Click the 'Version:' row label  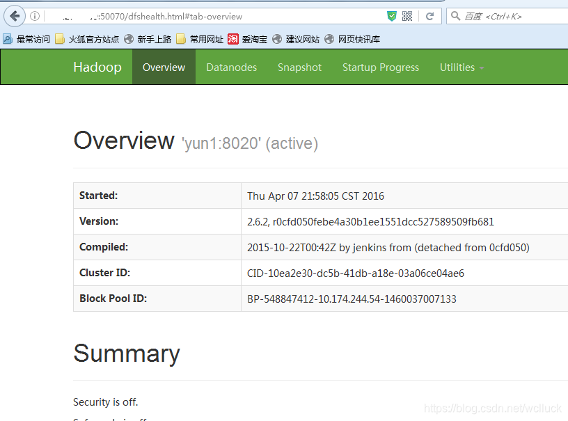click(x=99, y=221)
